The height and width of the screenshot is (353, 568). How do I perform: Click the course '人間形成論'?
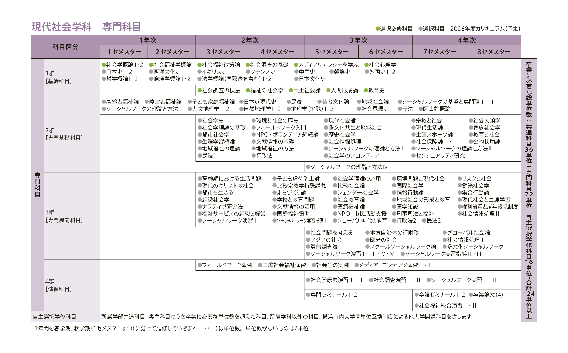click(342, 90)
